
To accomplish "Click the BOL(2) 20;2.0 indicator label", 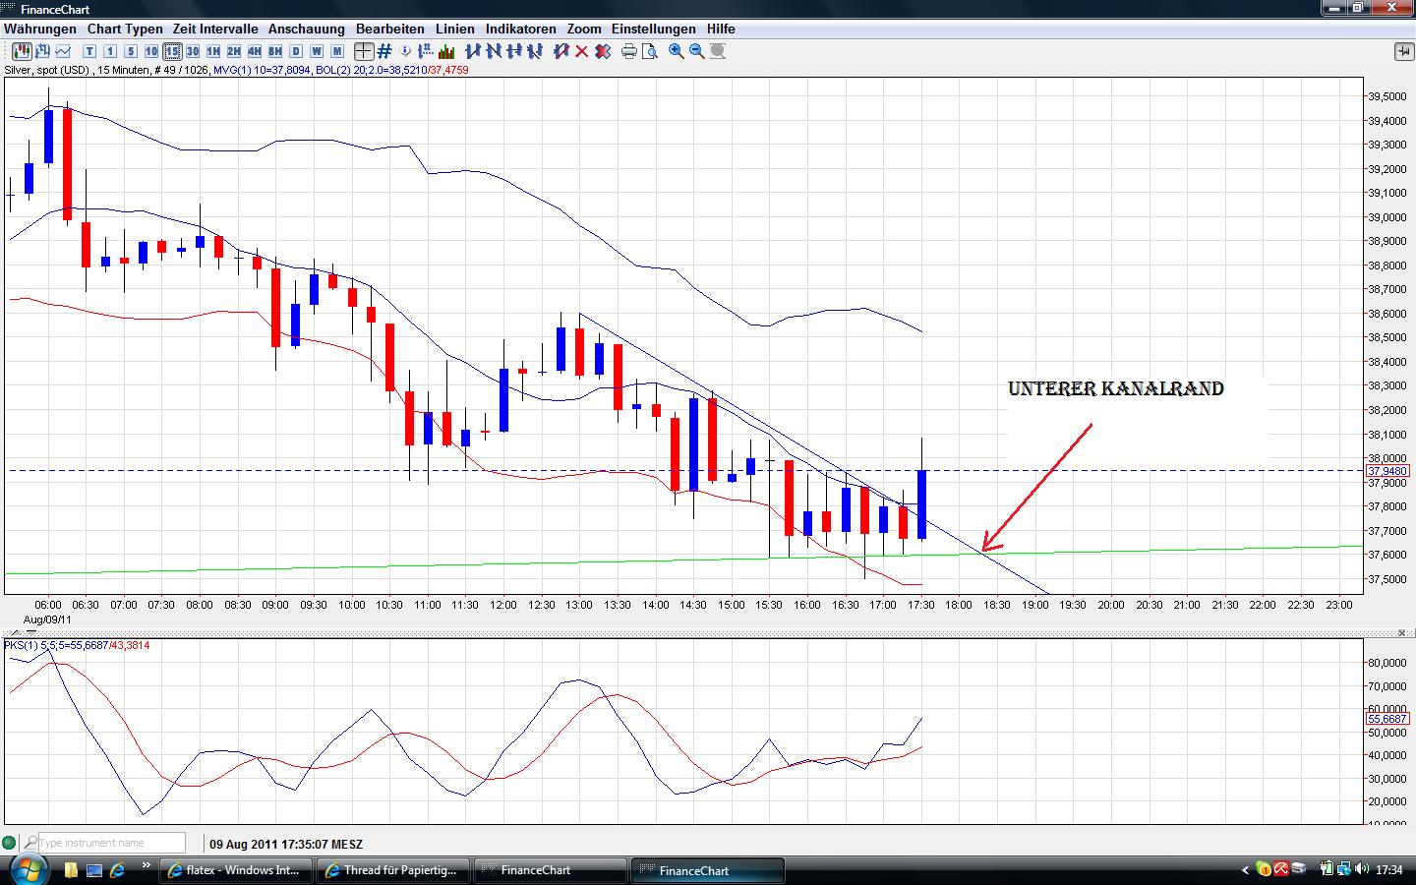I will point(371,71).
